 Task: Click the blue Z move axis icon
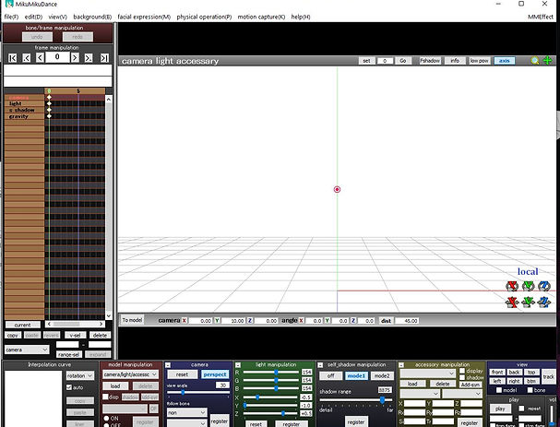(x=544, y=302)
